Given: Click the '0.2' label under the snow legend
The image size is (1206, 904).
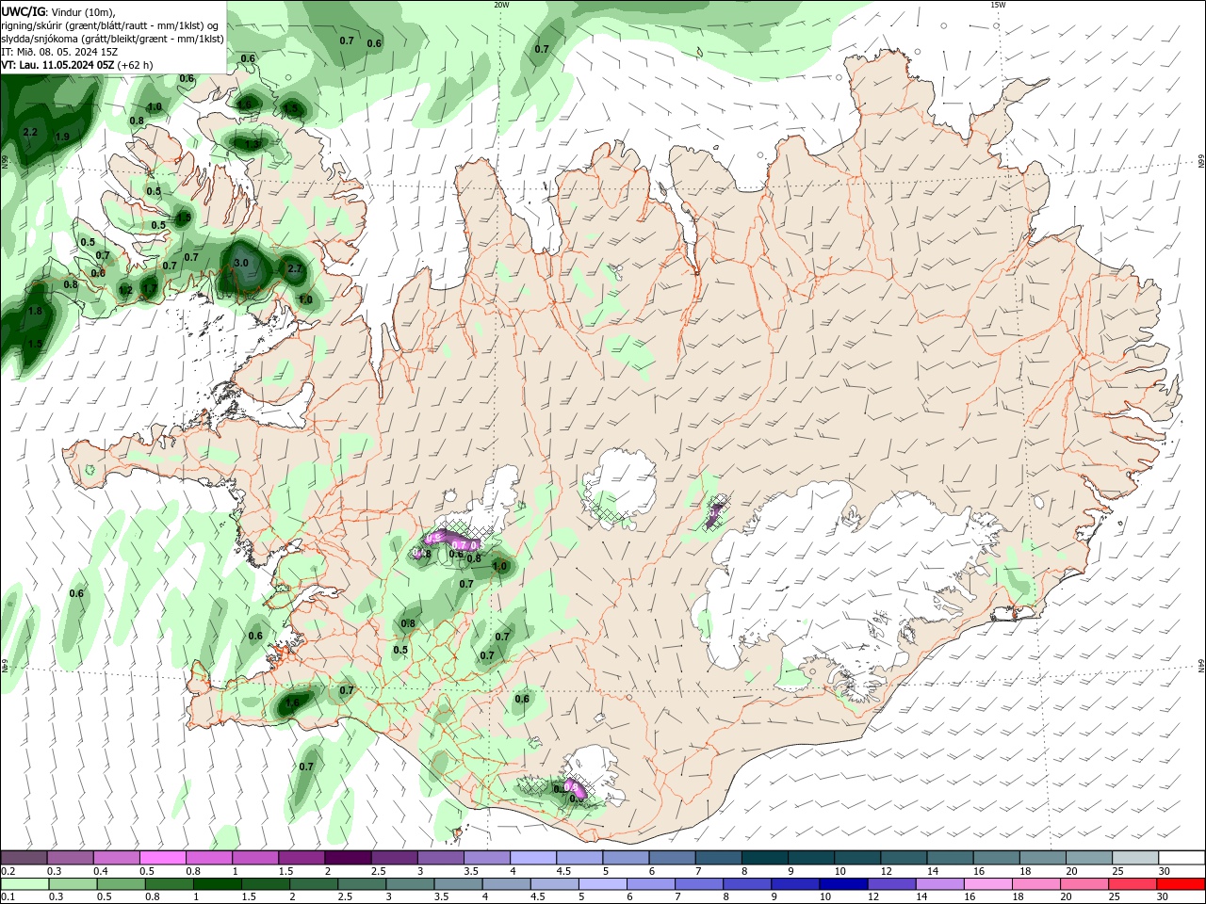Looking at the screenshot, I should pos(8,871).
